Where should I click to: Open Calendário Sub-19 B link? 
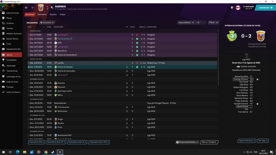click(x=99, y=142)
